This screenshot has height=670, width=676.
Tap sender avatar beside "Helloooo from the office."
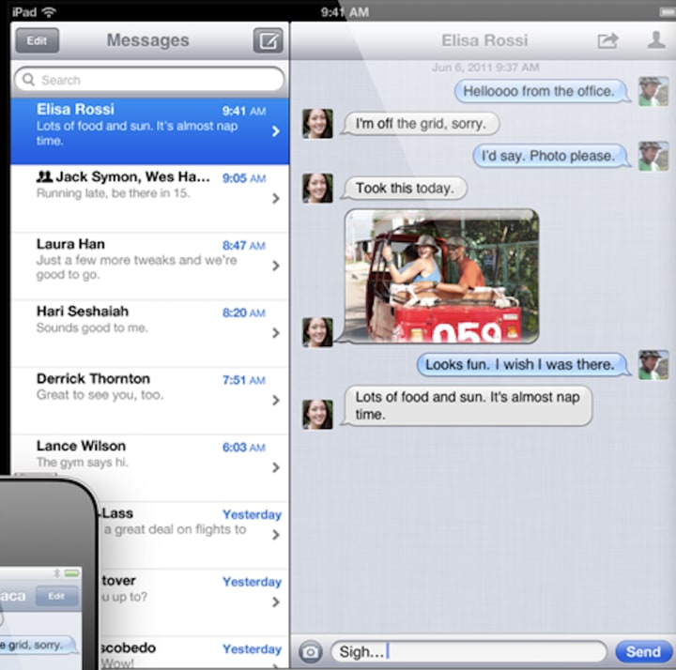coord(653,91)
